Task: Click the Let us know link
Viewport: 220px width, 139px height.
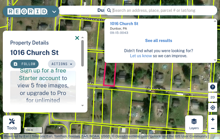Action: point(141,56)
